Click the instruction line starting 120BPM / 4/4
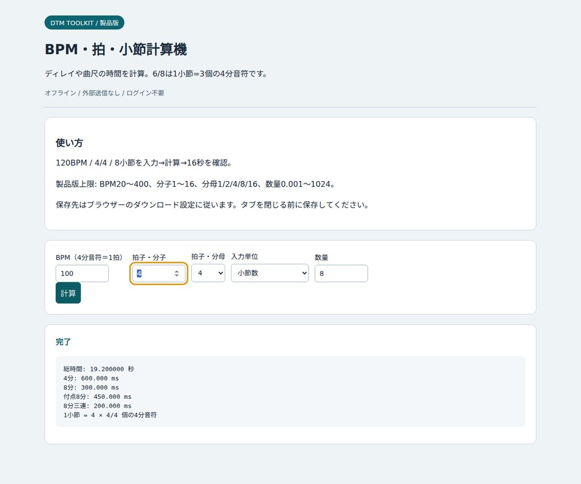This screenshot has width=581, height=484. (x=144, y=163)
